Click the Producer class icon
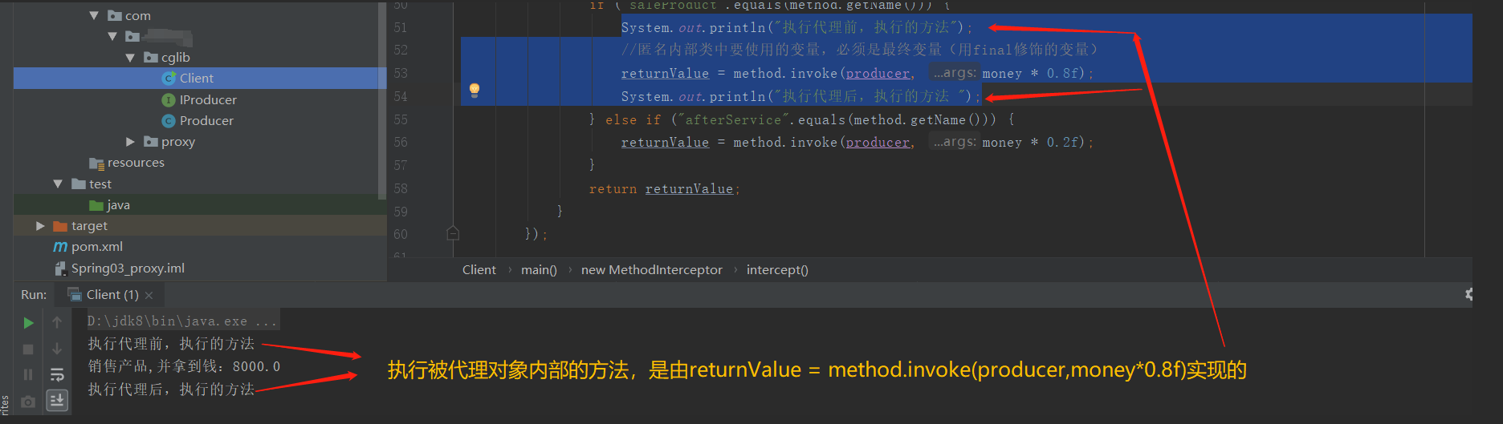The image size is (1503, 424). pos(169,120)
